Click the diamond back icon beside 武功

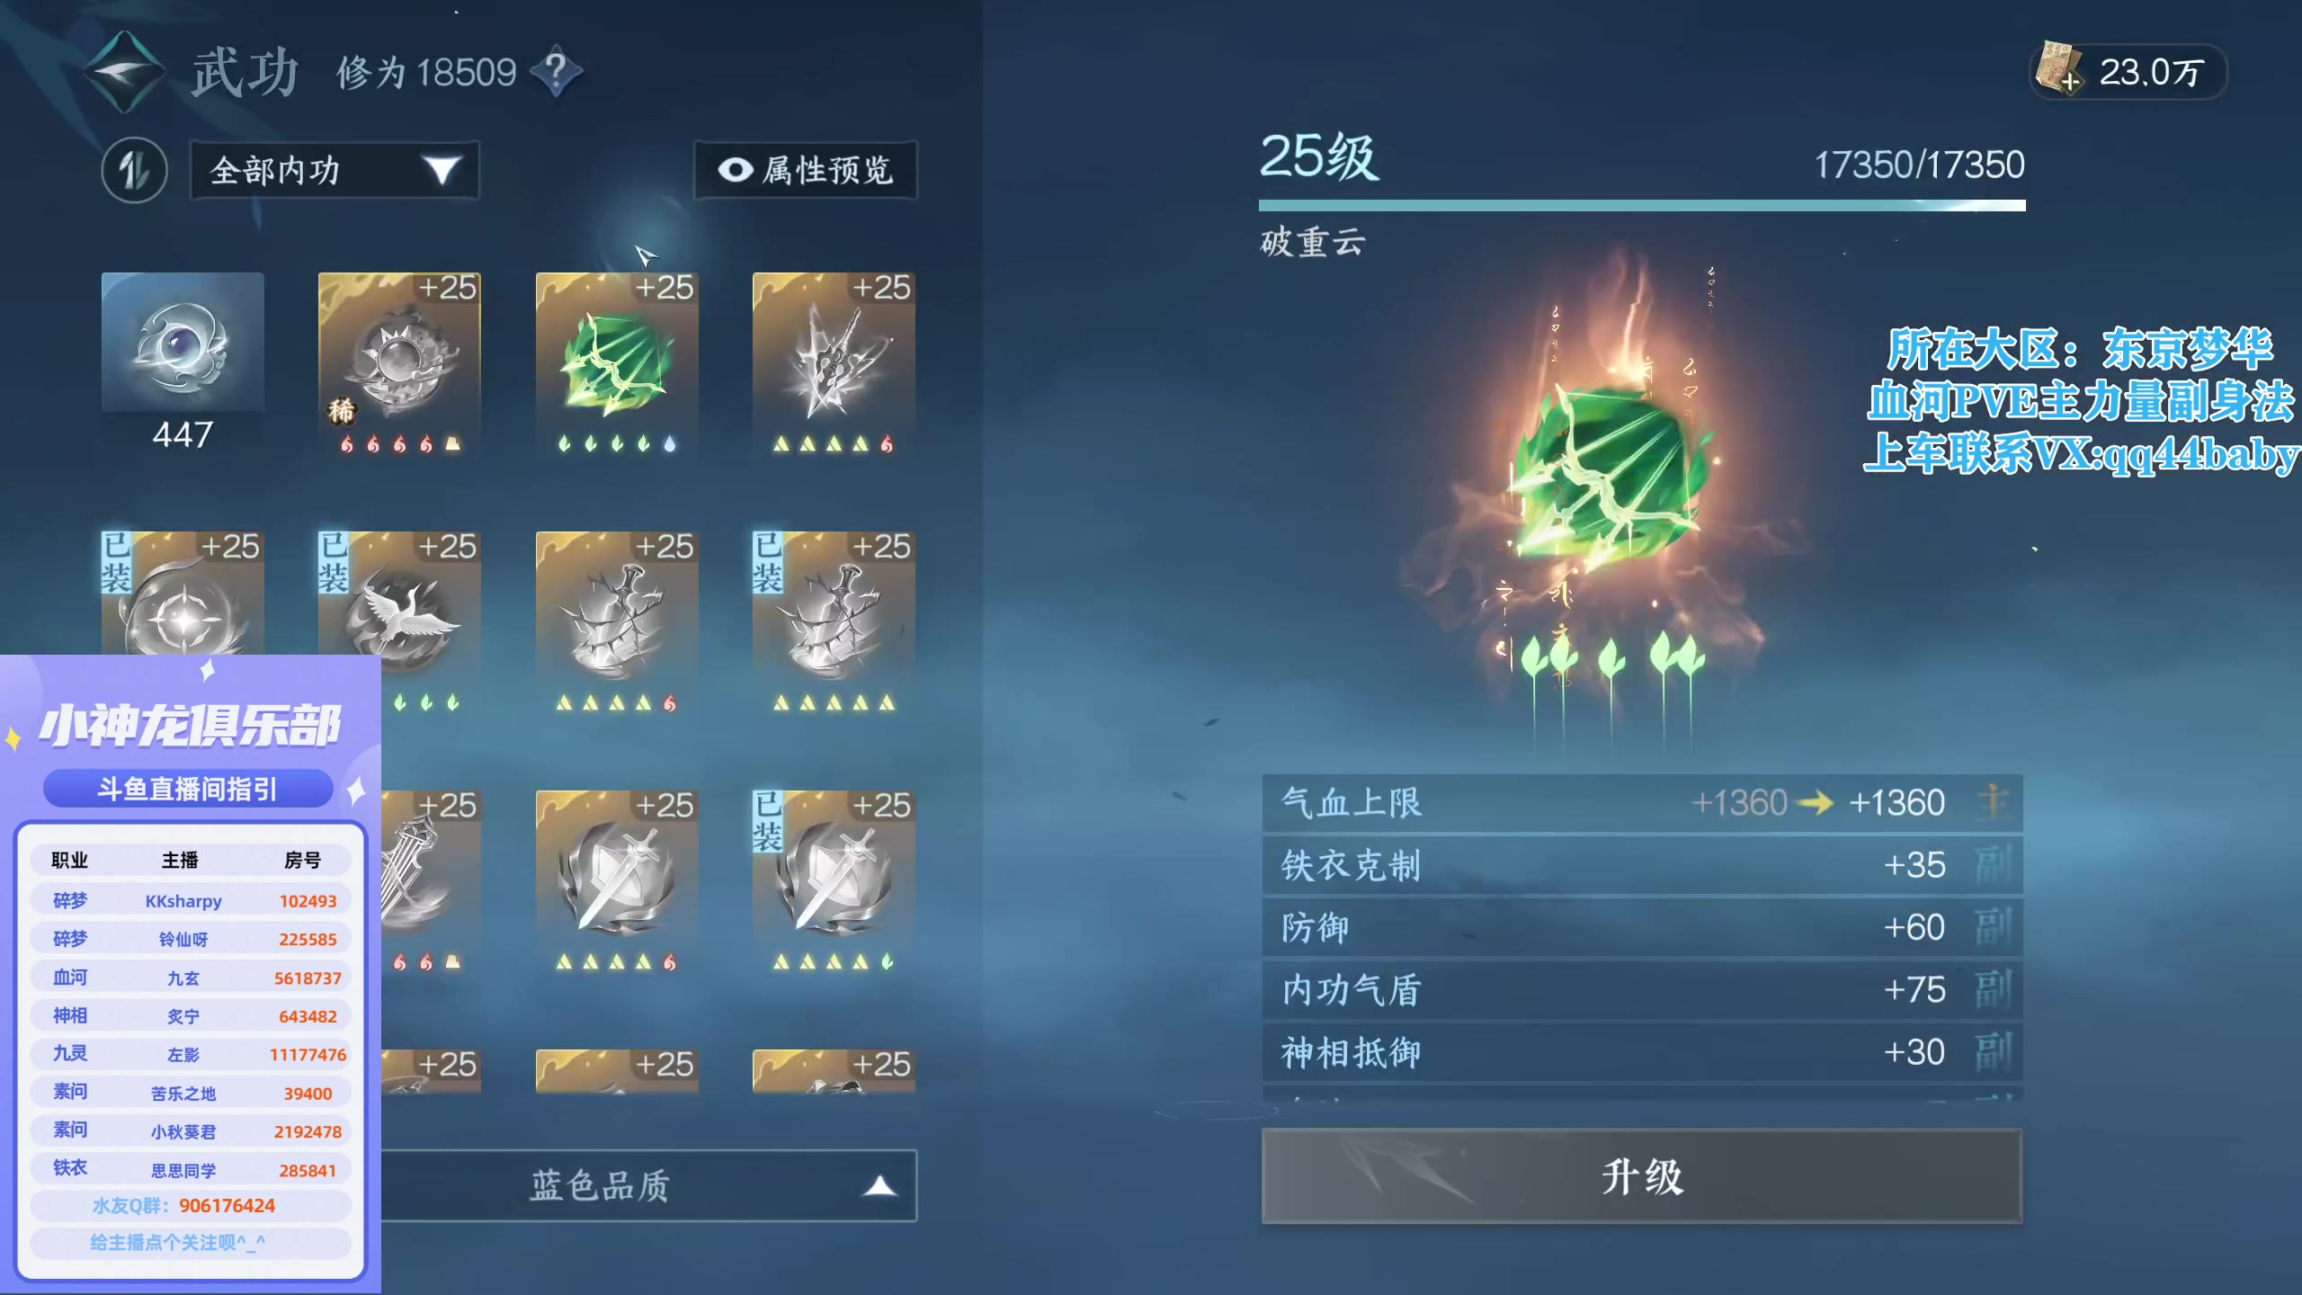(126, 72)
